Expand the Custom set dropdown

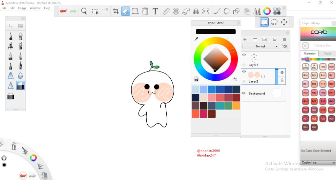[x=334, y=163]
